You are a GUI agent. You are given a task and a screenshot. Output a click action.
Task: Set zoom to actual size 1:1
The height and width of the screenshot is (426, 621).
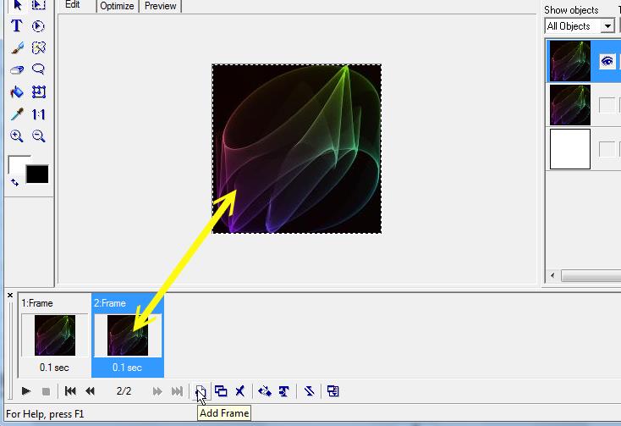click(x=38, y=114)
